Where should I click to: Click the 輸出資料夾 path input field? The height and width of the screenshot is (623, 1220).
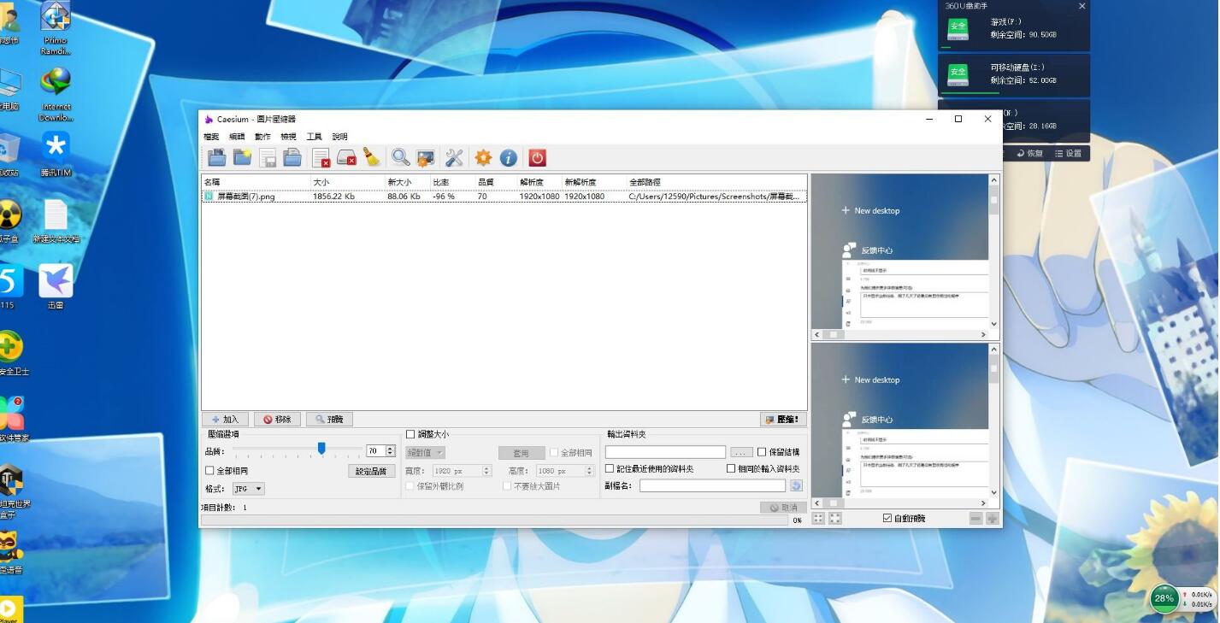[x=665, y=452]
